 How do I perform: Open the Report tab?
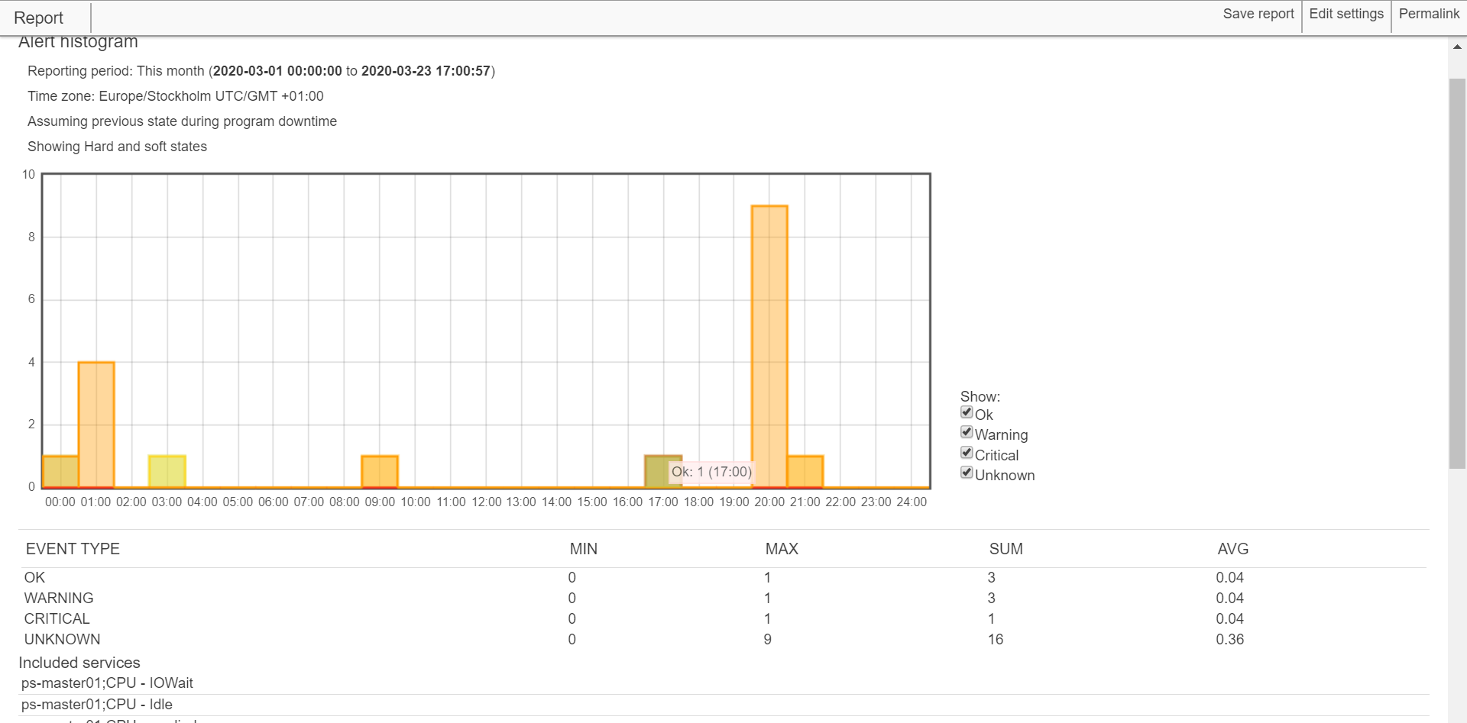coord(39,18)
